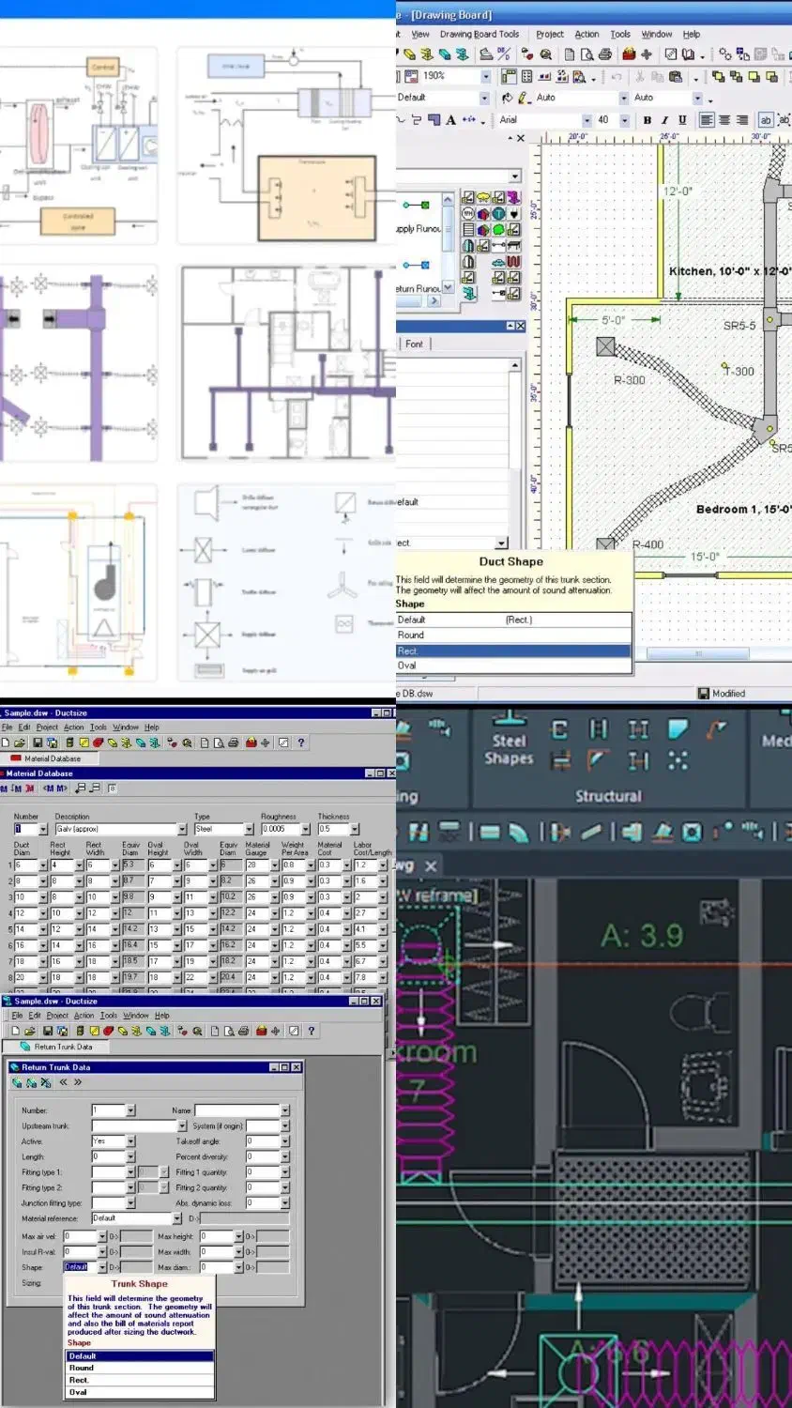Screen dimensions: 792x1408
Task: Select the text 'A' tool in Drawing Board
Action: (x=450, y=120)
